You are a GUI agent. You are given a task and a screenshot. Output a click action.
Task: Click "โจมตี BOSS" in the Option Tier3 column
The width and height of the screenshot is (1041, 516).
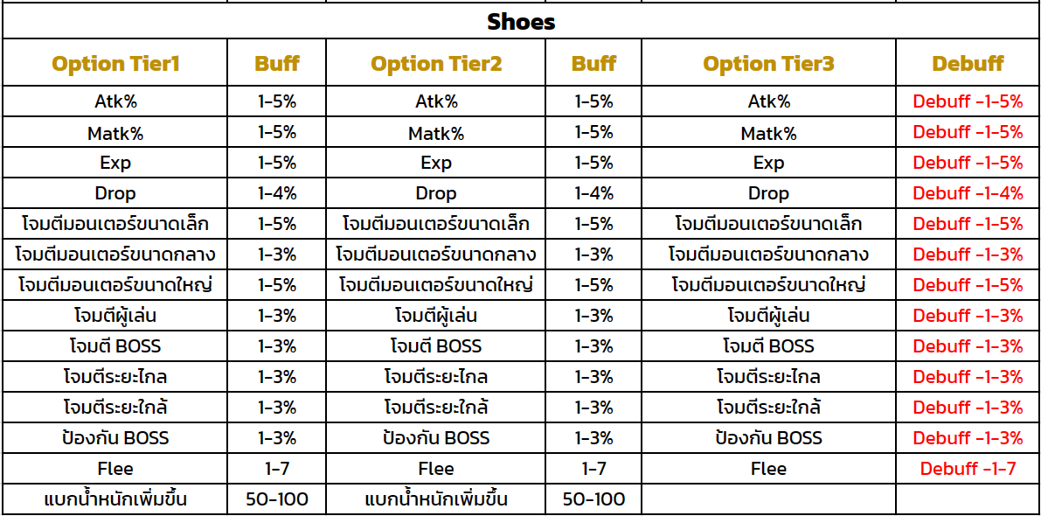point(768,346)
